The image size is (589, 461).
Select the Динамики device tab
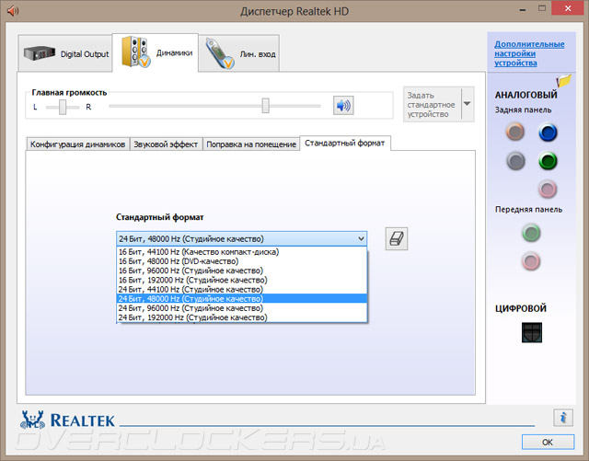coord(156,52)
